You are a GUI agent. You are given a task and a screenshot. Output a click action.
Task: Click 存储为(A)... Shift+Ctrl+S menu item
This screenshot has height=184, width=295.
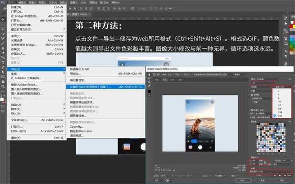[x=37, y=53]
